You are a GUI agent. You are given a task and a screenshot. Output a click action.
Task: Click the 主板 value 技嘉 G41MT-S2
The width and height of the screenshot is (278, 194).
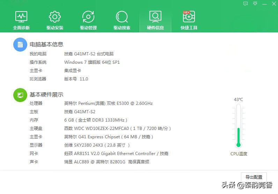coord(80,112)
